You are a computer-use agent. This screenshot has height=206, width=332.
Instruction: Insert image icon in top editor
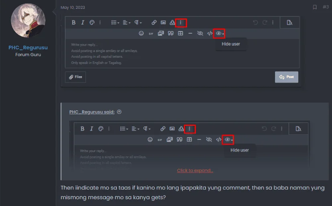pyautogui.click(x=163, y=22)
